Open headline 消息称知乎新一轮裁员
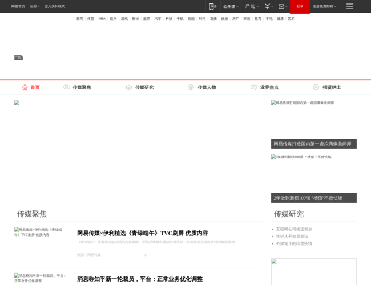371x285 pixels. pos(140,279)
